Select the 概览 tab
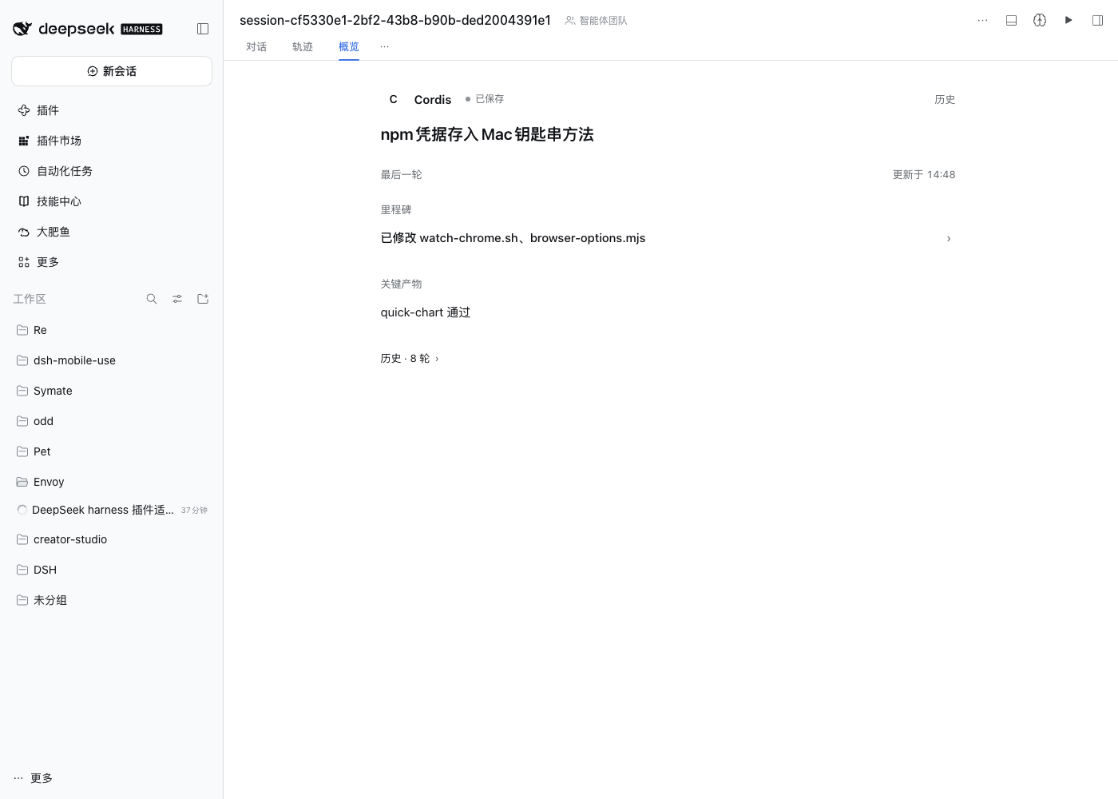1118x799 pixels. click(x=349, y=46)
